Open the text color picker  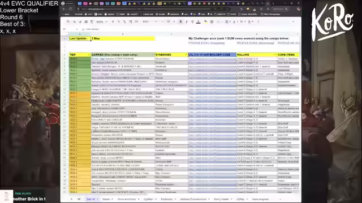coord(199,21)
